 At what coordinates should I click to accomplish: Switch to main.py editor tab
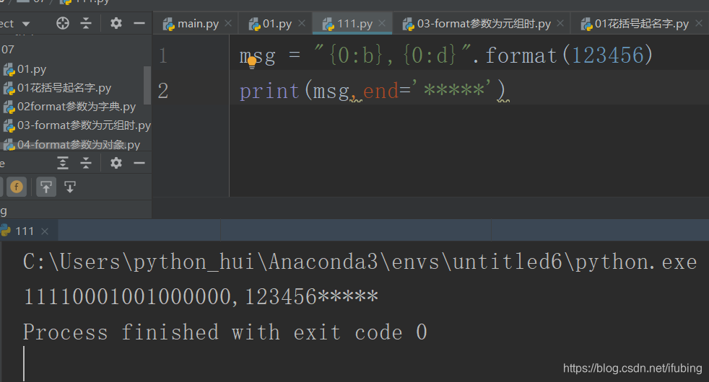coord(198,24)
